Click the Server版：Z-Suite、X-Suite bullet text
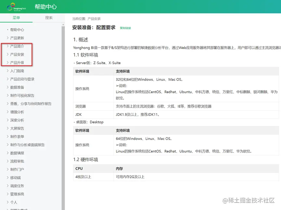 (98, 63)
